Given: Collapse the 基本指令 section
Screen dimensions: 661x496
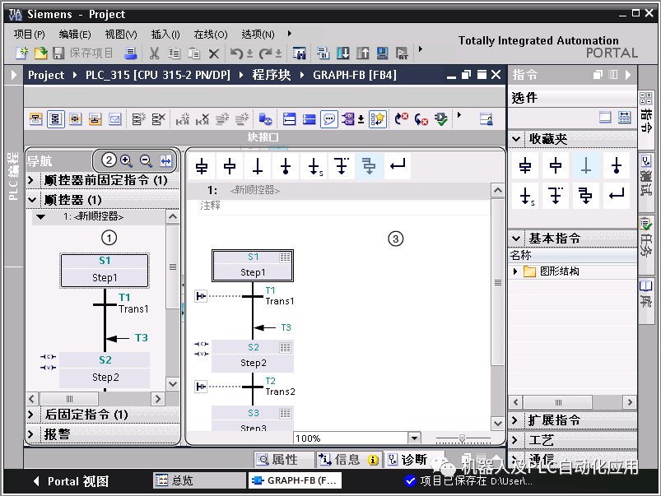Looking at the screenshot, I should pos(516,238).
